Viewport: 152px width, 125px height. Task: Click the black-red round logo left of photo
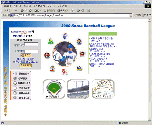[47, 55]
